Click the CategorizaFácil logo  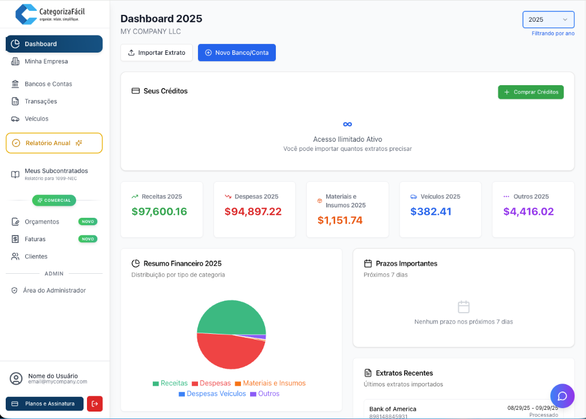click(50, 14)
